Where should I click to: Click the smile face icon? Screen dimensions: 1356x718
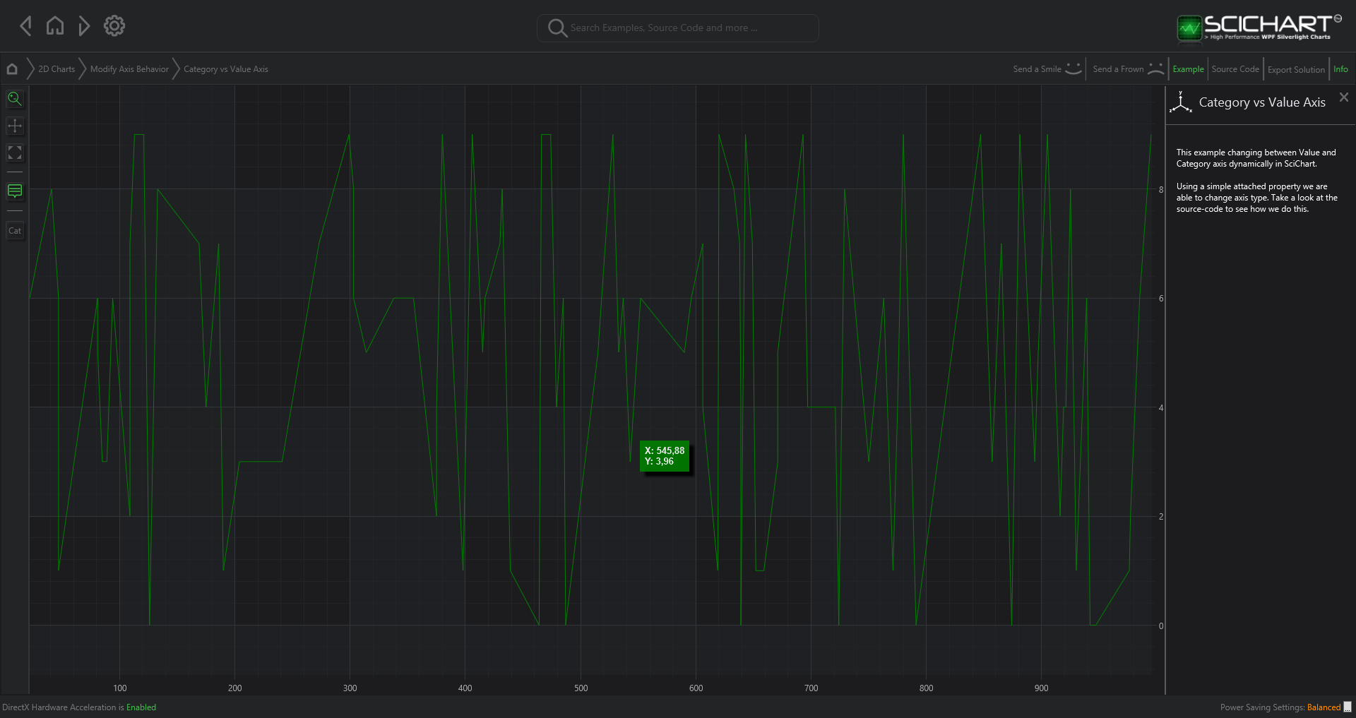1073,68
